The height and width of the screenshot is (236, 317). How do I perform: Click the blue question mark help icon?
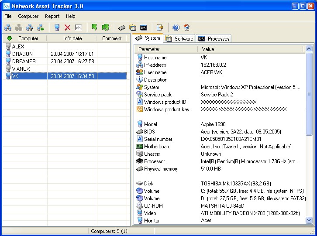coord(176,27)
